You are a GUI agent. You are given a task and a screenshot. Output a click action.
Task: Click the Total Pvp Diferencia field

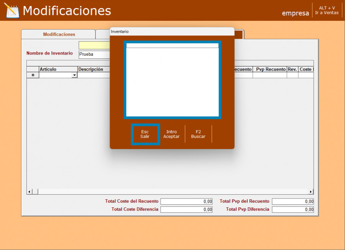coord(292,210)
